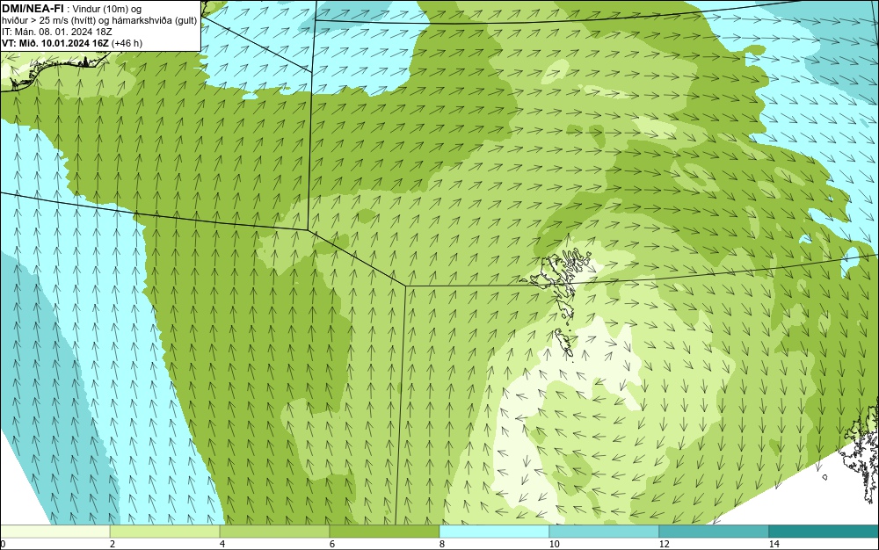Click the legend swatch above 14 m/s
Image resolution: width=879 pixels, height=550 pixels.
pyautogui.click(x=825, y=532)
